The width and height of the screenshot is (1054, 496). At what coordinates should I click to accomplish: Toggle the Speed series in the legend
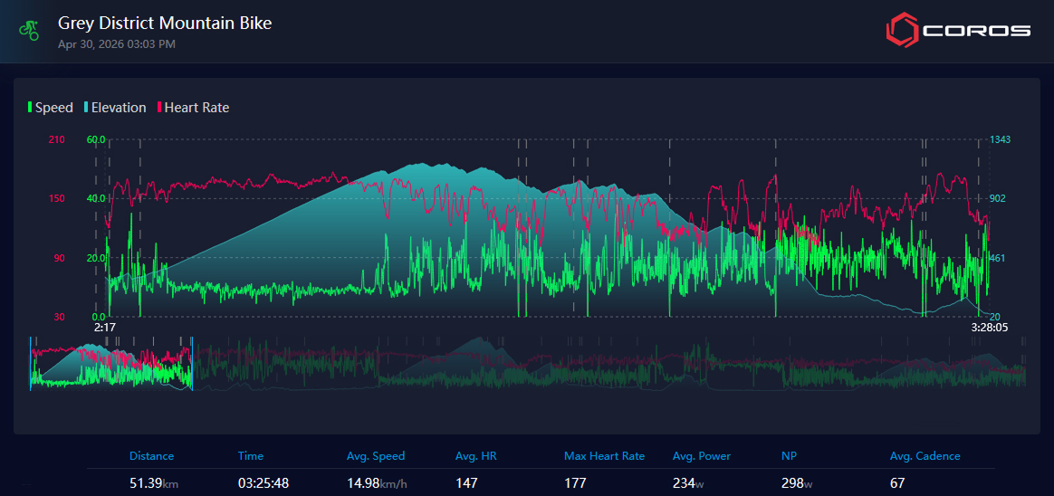[x=51, y=107]
